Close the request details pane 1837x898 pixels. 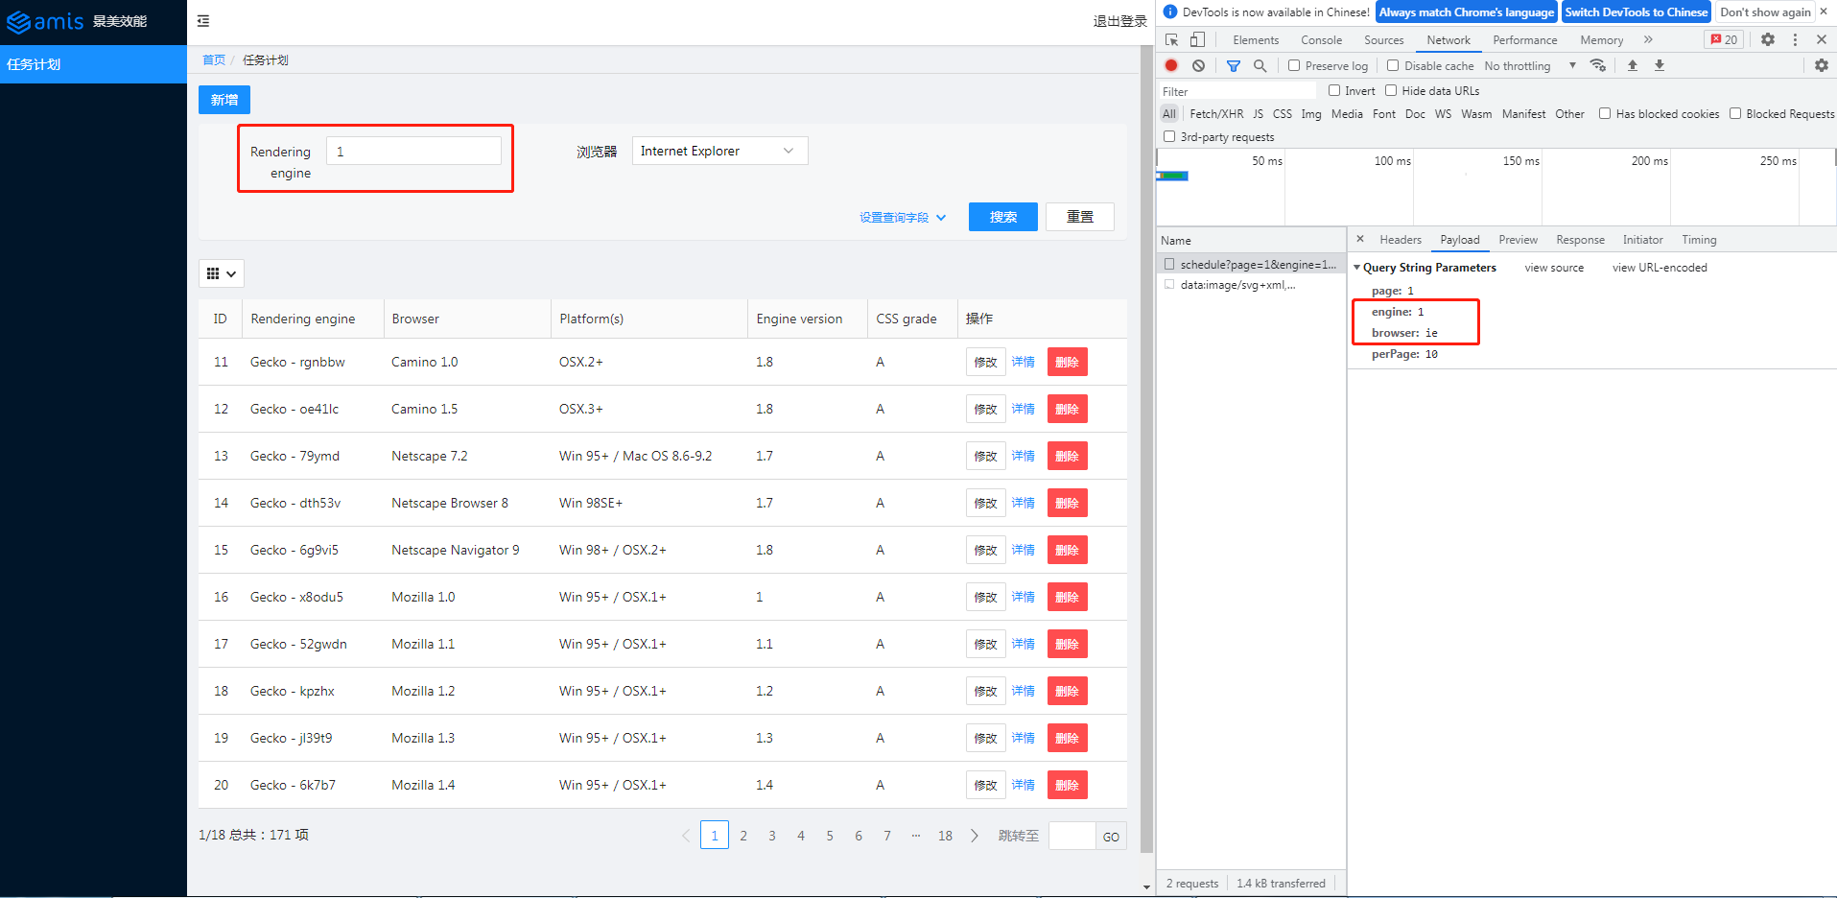1360,239
